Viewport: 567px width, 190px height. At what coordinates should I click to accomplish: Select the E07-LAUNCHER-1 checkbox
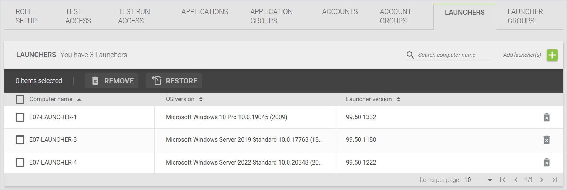[20, 117]
